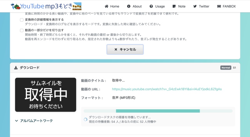The image size is (250, 137).
Task: Click the Twitter bird icon
Action: (195, 6)
